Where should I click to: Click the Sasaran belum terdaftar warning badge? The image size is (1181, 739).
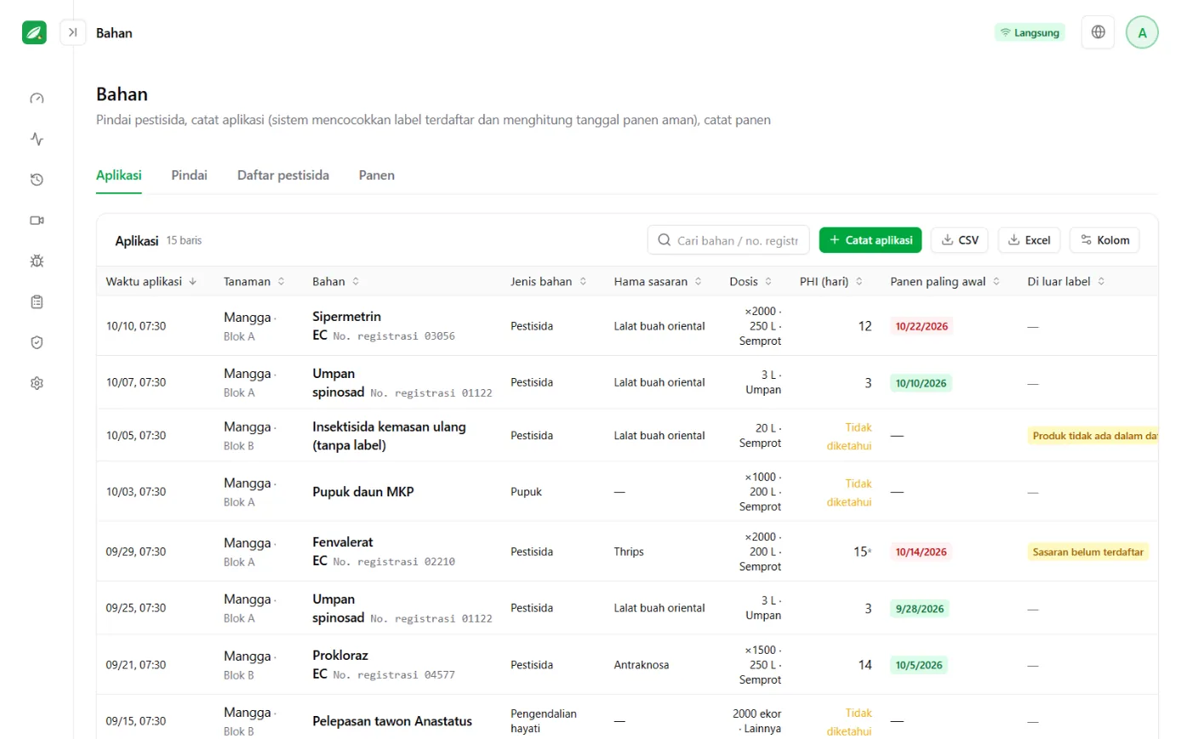1088,552
